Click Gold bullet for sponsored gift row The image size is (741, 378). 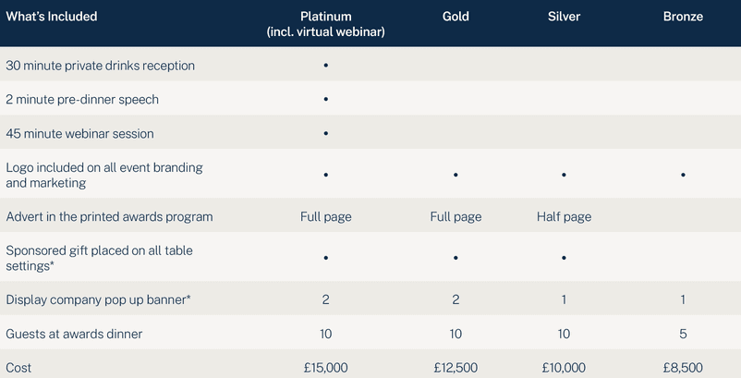click(x=456, y=258)
